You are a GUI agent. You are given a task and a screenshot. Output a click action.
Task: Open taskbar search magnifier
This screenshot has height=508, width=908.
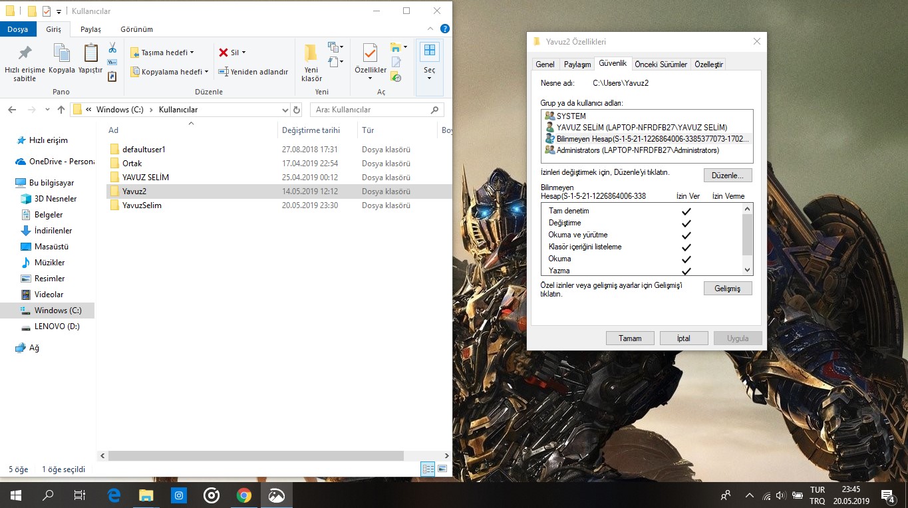click(x=48, y=495)
